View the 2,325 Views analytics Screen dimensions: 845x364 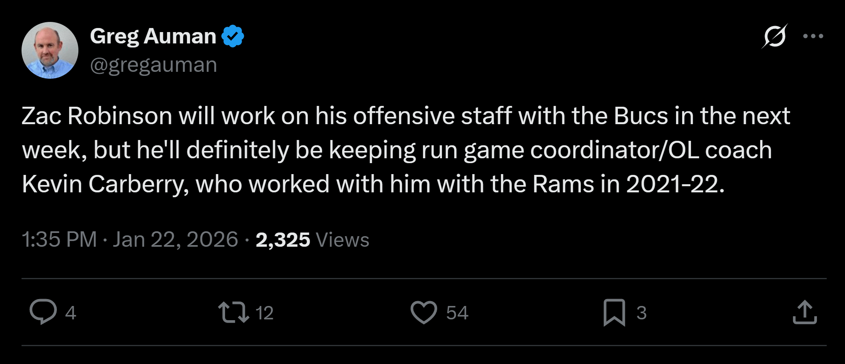283,239
